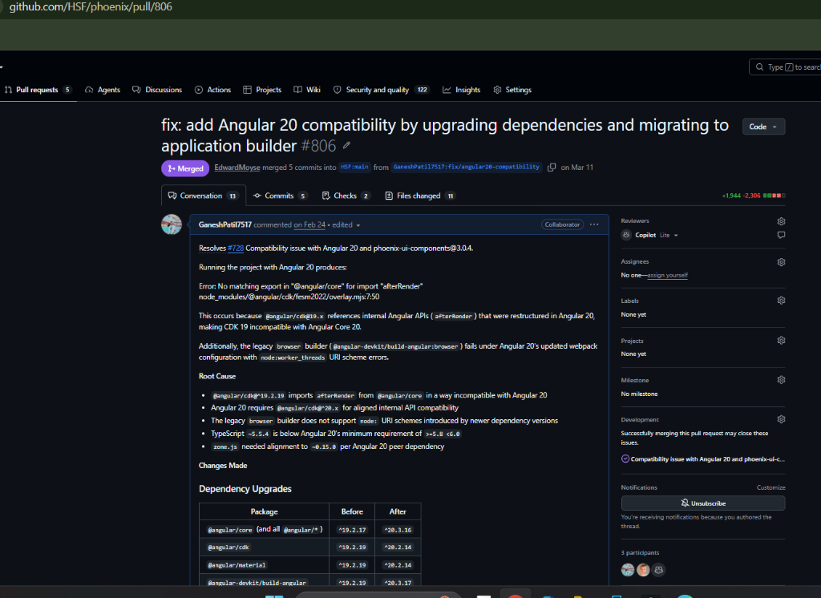Click the Projects sidebar gear icon
The width and height of the screenshot is (821, 598).
point(781,341)
